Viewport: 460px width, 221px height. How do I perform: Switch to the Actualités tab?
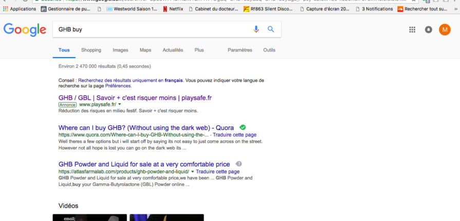[x=173, y=50]
